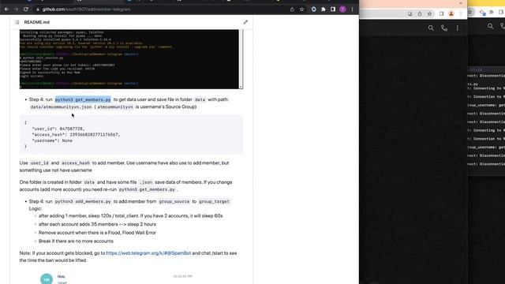The height and width of the screenshot is (284, 505).
Task: Click the 'user_id' inline code in paragraph
Action: point(39,163)
